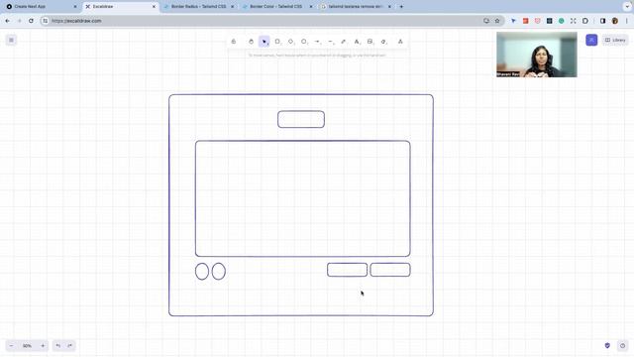Screen dimensions: 634x357
Task: Open the More tools shapes menu
Action: [400, 42]
